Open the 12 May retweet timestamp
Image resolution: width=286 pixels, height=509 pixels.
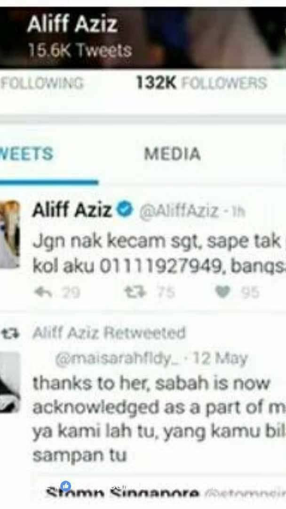[x=220, y=358]
